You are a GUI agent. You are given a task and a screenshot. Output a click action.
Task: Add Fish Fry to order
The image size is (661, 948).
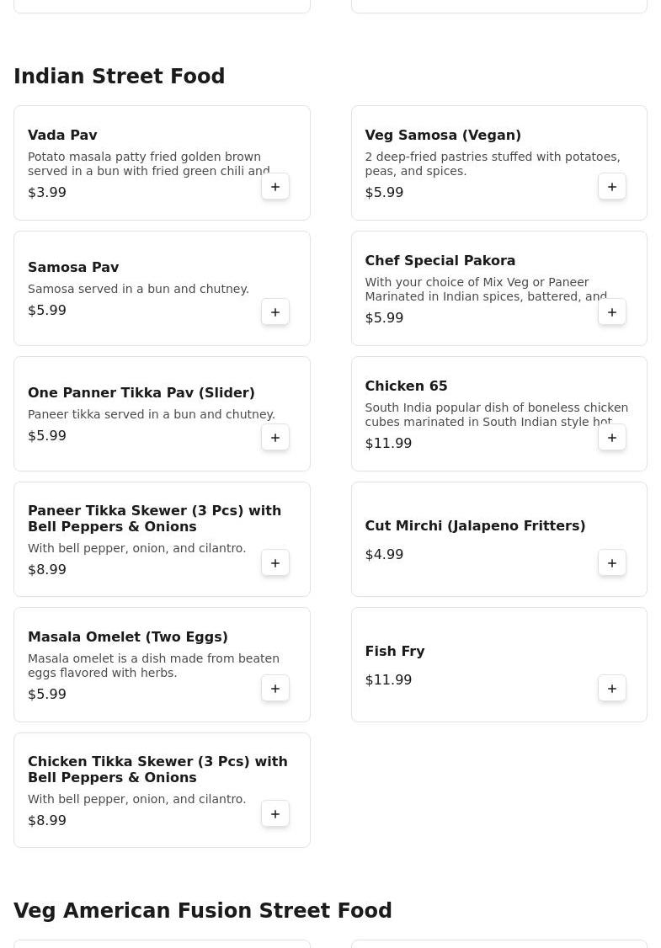click(x=612, y=689)
